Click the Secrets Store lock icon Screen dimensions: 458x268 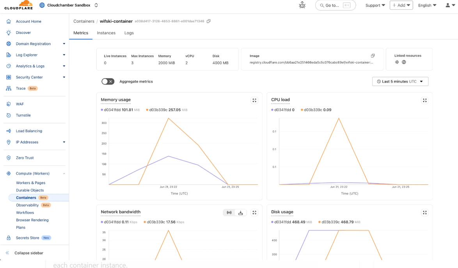(x=9, y=238)
